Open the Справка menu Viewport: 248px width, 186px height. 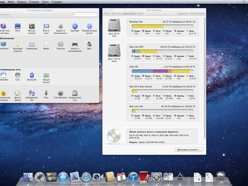[x=57, y=2]
